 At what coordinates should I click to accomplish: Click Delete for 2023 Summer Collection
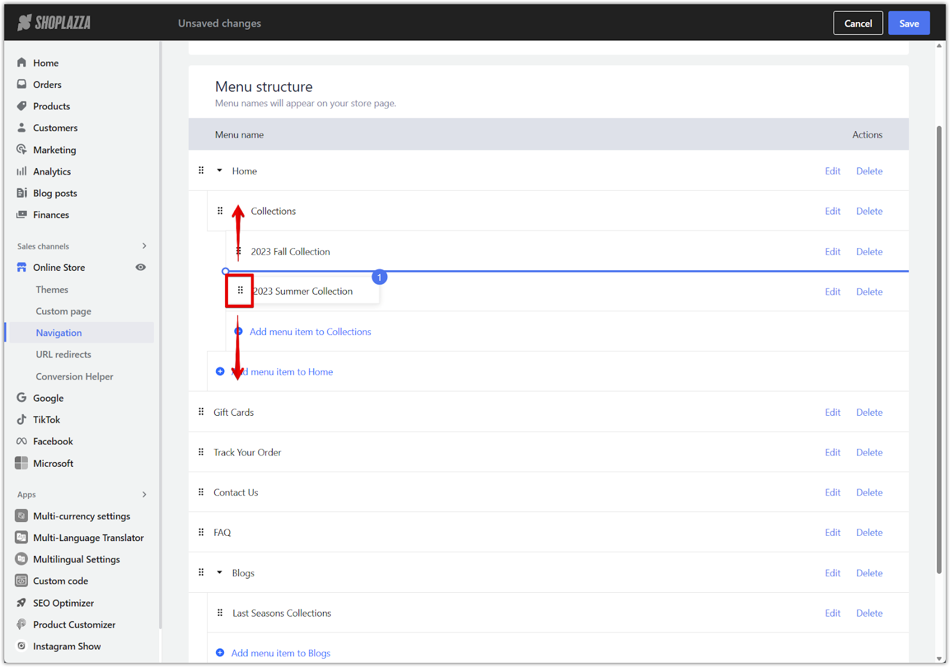tap(869, 292)
